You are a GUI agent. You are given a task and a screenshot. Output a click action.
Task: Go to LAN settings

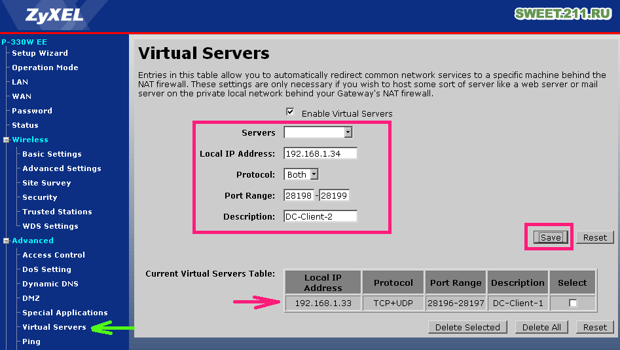coord(20,82)
